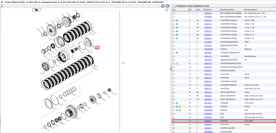The image size is (276, 133).
Task: Click the pin icon above the diagram
Action: coord(2,6)
